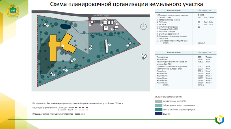Select map marker 1 on the yellow building
This screenshot has height=129, width=231.
click(x=62, y=46)
